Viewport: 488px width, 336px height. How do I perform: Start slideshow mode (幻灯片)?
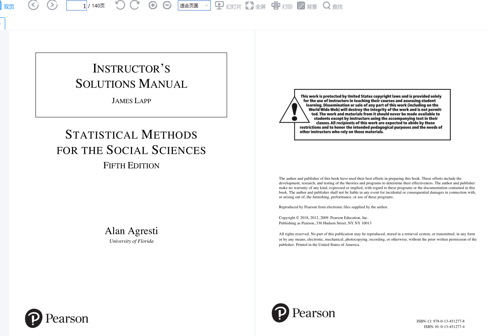228,6
